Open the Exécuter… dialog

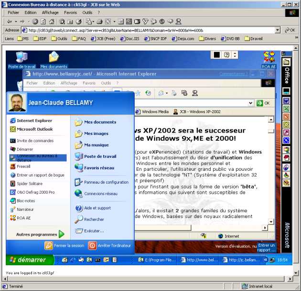pos(89,231)
